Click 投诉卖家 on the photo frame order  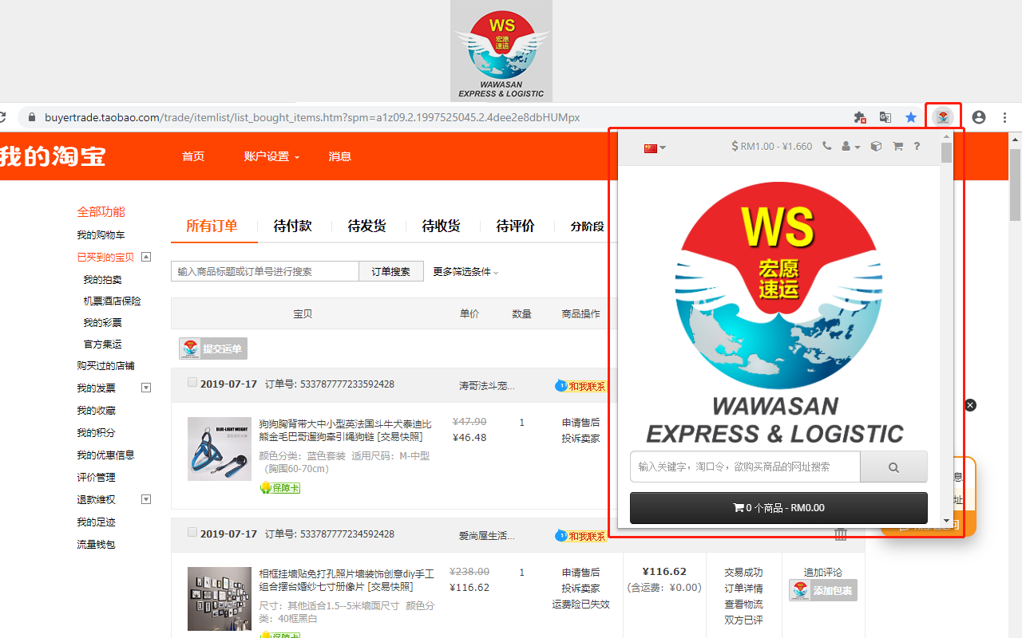tap(580, 589)
